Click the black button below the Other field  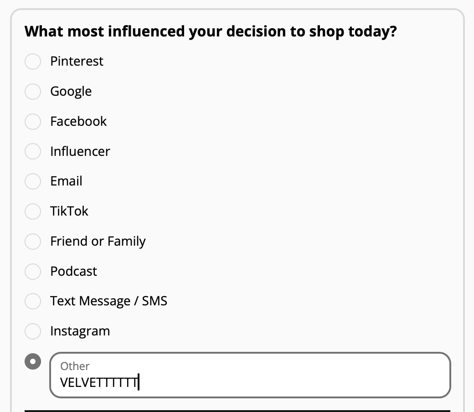tap(237, 411)
